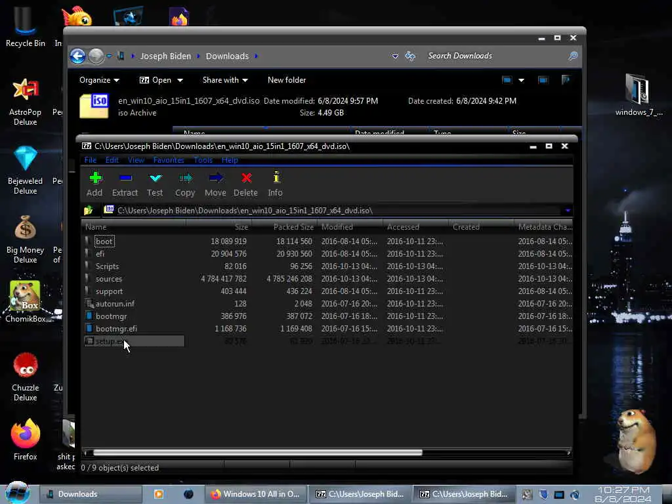Open the windows_7 desktop icon
This screenshot has height=504, width=672.
(x=639, y=94)
